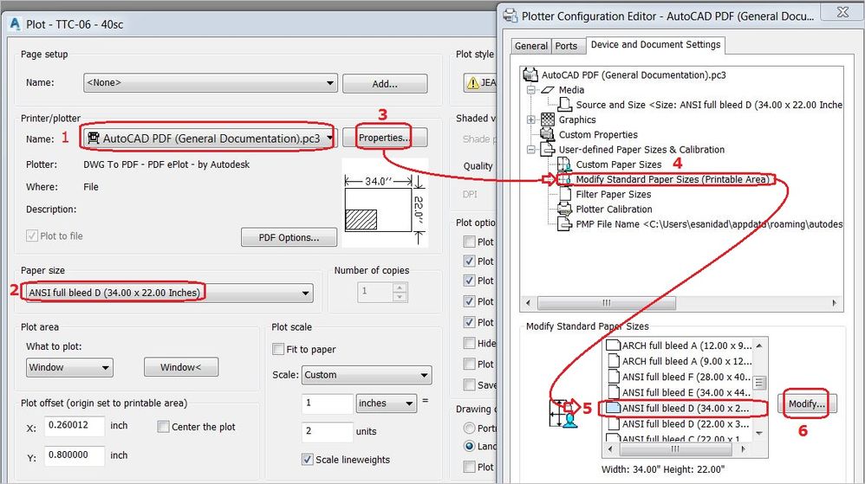
Task: Enable Center the plot checkbox
Action: pos(163,426)
